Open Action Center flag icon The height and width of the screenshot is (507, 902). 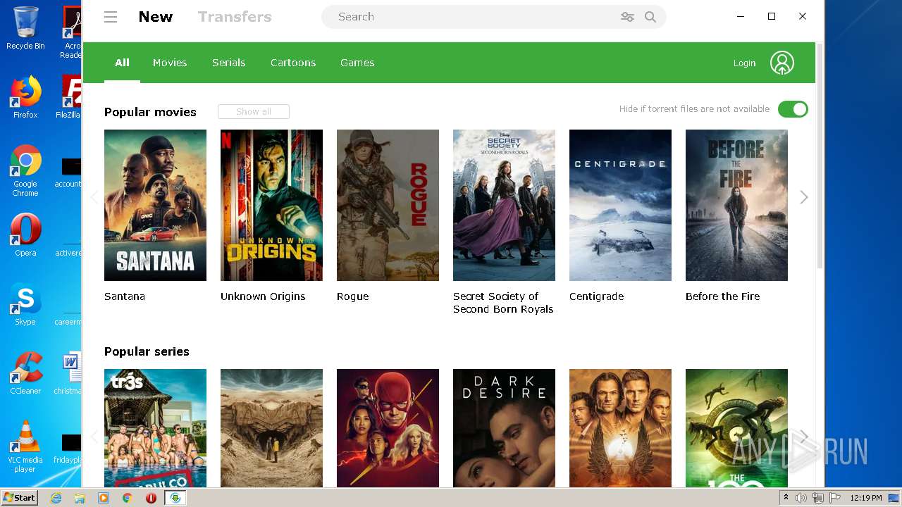coord(834,498)
